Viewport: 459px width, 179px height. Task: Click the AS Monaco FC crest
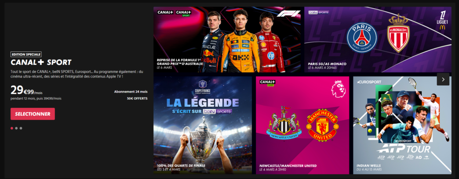398,33
